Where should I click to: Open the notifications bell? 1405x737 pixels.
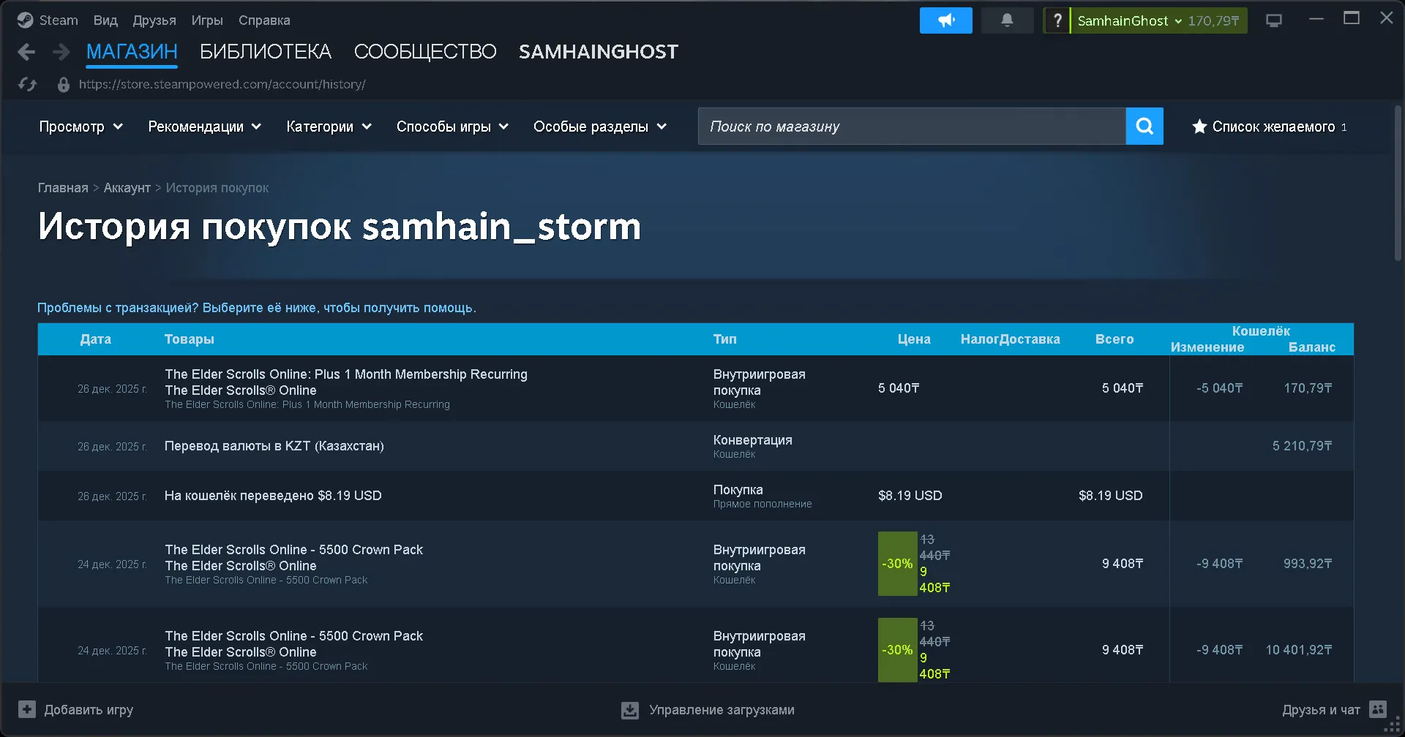(1007, 20)
